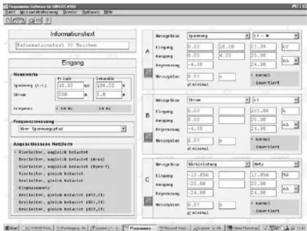The image size is (307, 231).
Task: Click the primary Spannung nominal value field
Action: point(70,86)
